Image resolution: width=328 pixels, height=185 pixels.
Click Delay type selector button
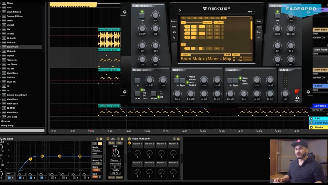[182, 81]
